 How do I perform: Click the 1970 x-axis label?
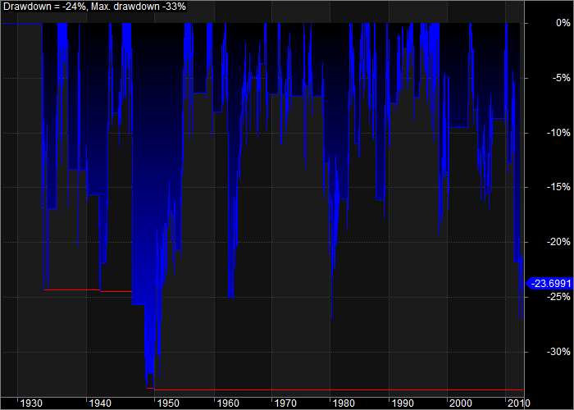285,403
